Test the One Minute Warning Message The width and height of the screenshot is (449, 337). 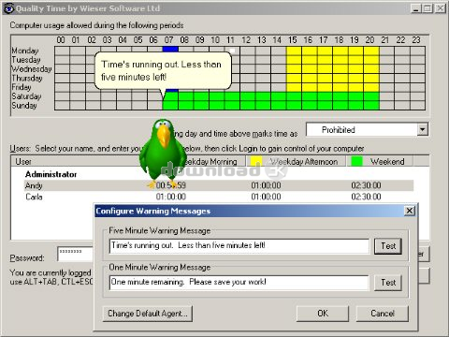(388, 283)
